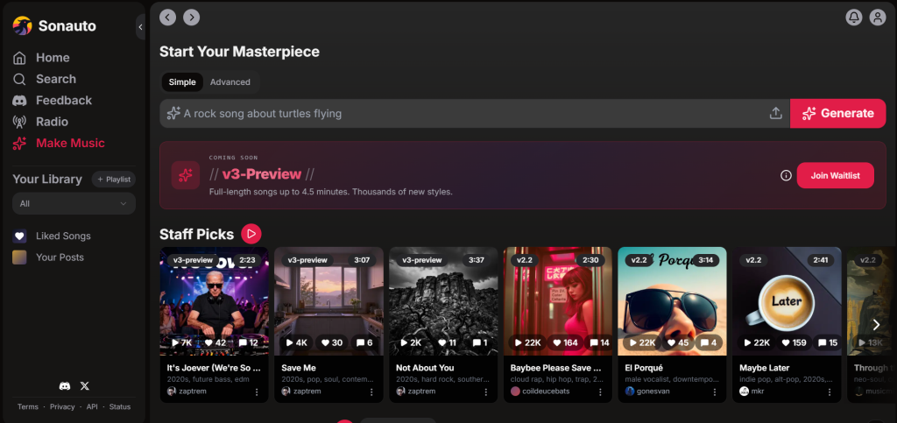Switch to the Simple tab
The height and width of the screenshot is (423, 897).
182,81
